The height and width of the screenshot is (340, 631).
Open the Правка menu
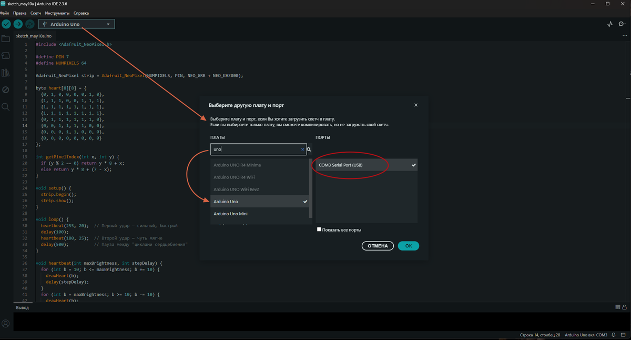click(x=19, y=13)
